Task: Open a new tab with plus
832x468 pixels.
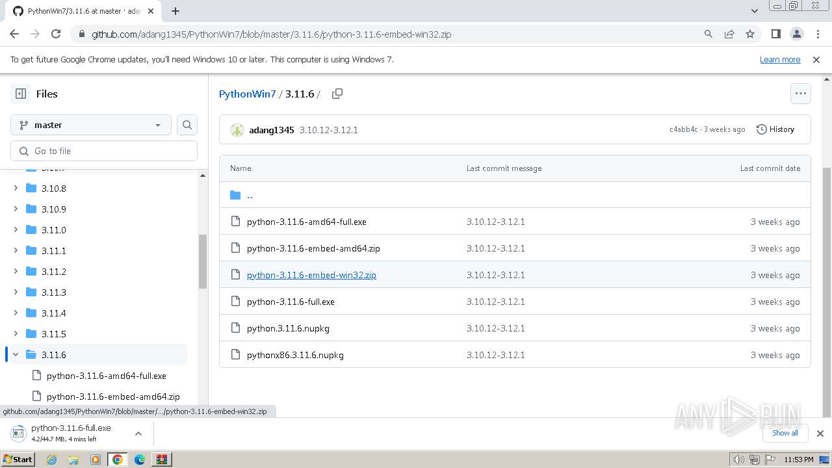Action: (x=175, y=11)
